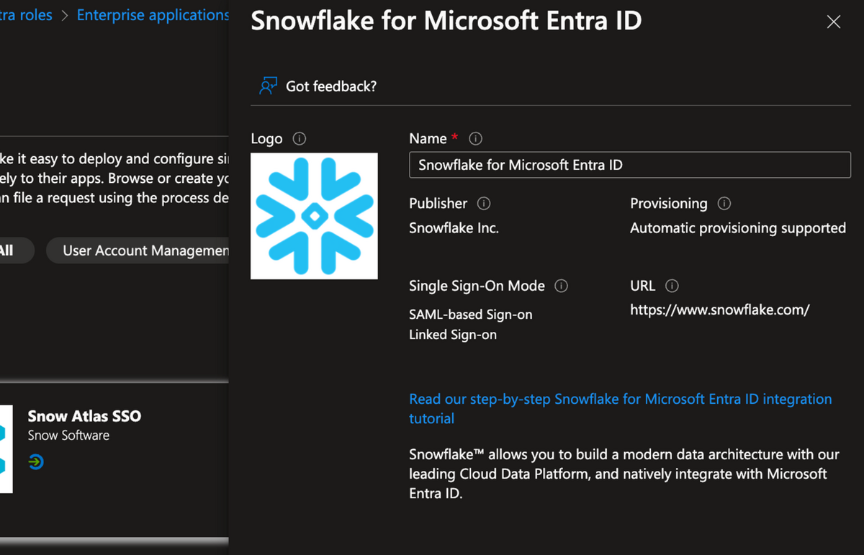Screen dimensions: 864x555
Task: Click the Snow Atlas SSO card logo
Action: (x=6, y=449)
